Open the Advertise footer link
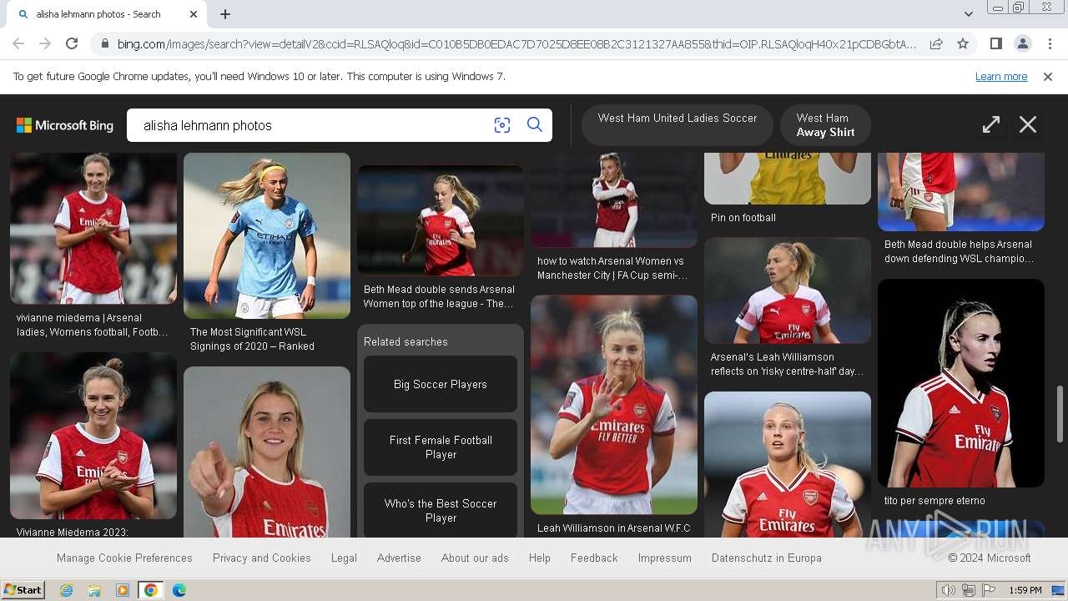 (x=399, y=558)
